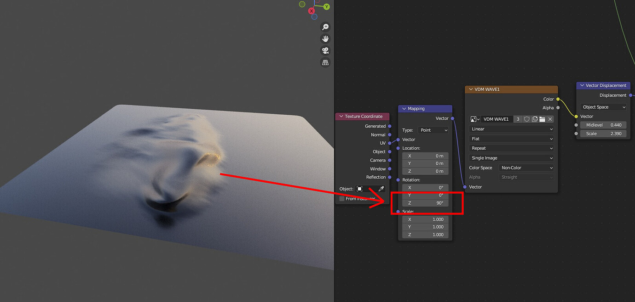The height and width of the screenshot is (302, 635).
Task: Click the VDM WAVE1 Color output socket
Action: (558, 99)
